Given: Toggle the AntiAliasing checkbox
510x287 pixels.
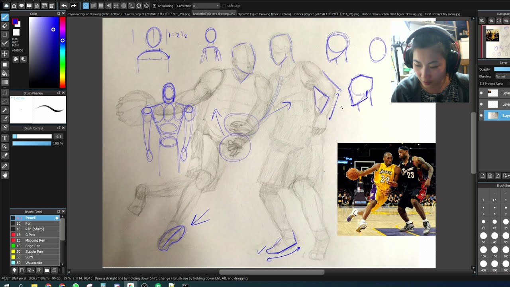Looking at the screenshot, I should [x=155, y=6].
